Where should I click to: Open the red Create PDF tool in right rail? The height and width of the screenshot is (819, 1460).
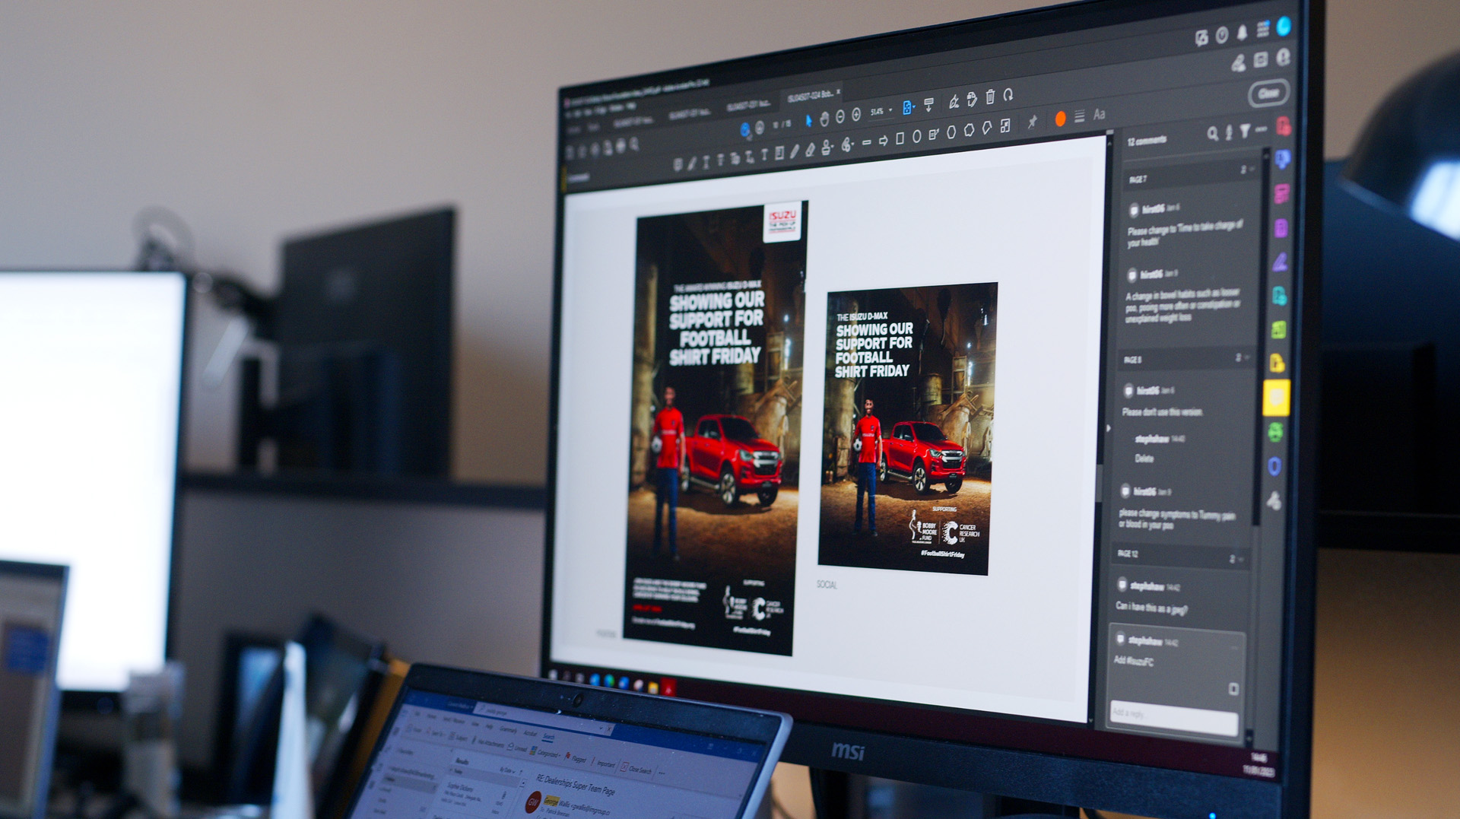(1284, 126)
